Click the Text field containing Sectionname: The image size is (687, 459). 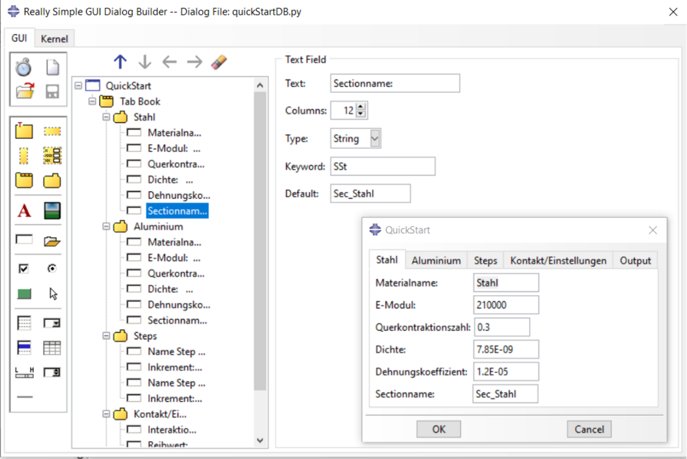[395, 83]
